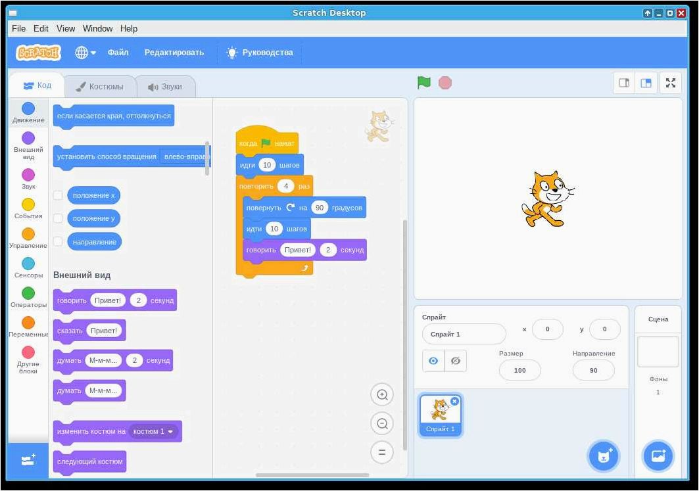Enable the положение x checkbox
The height and width of the screenshot is (491, 699).
coord(58,195)
